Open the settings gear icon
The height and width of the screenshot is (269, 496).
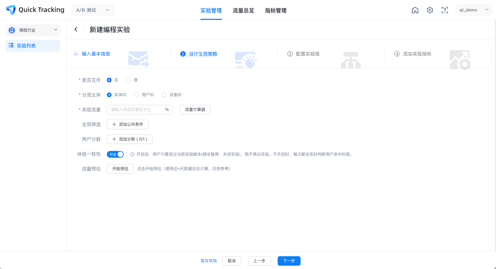430,10
